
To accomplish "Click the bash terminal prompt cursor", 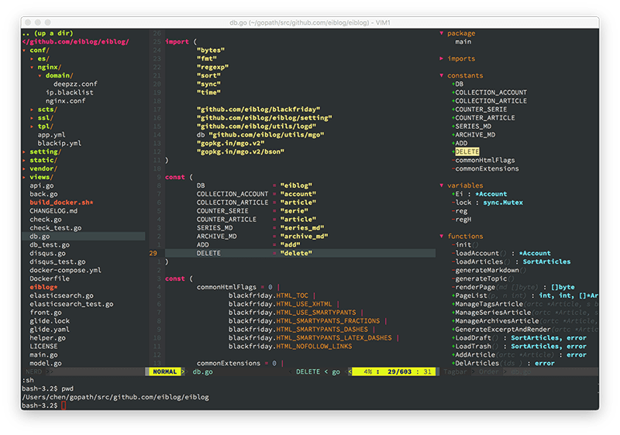I will point(64,406).
